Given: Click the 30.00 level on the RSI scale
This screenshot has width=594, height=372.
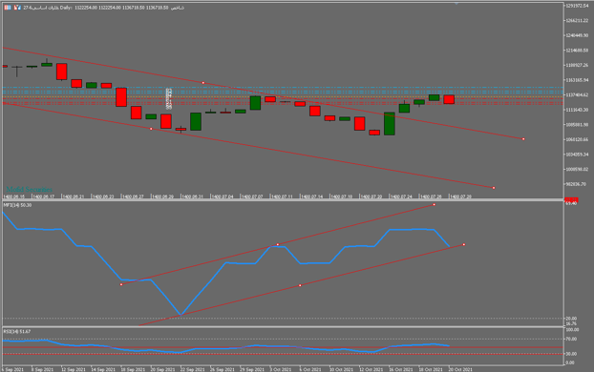Looking at the screenshot, I should [x=571, y=354].
